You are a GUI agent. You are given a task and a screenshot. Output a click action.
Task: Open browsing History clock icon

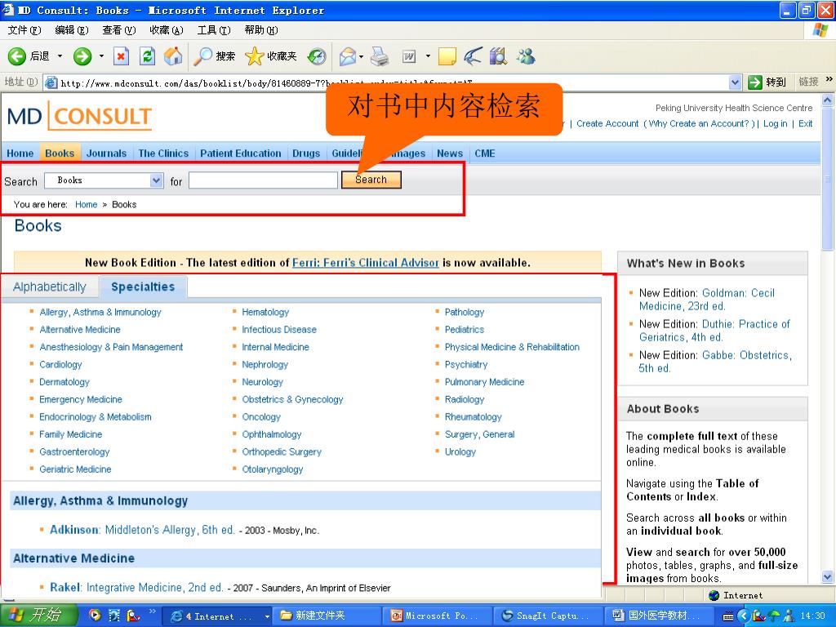point(318,56)
